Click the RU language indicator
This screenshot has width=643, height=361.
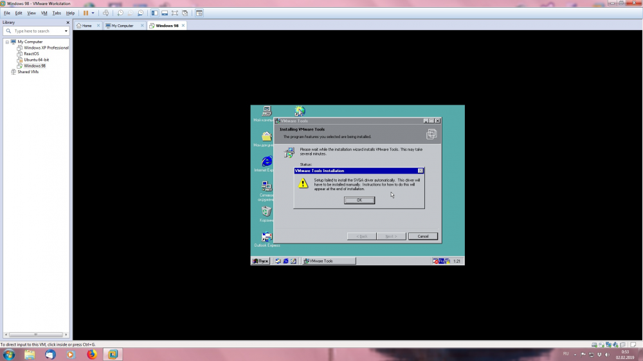tap(566, 354)
